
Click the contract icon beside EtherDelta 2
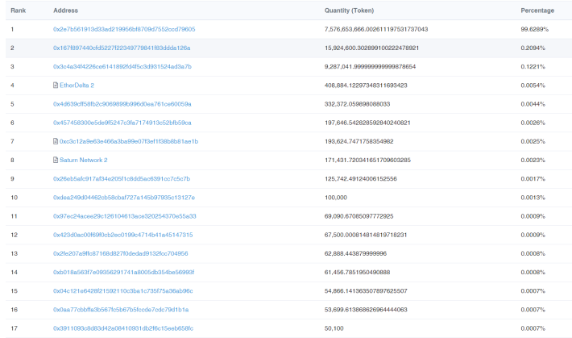[56, 86]
